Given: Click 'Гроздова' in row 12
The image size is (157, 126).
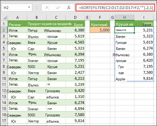Looking at the screenshot, I should coord(53,91).
